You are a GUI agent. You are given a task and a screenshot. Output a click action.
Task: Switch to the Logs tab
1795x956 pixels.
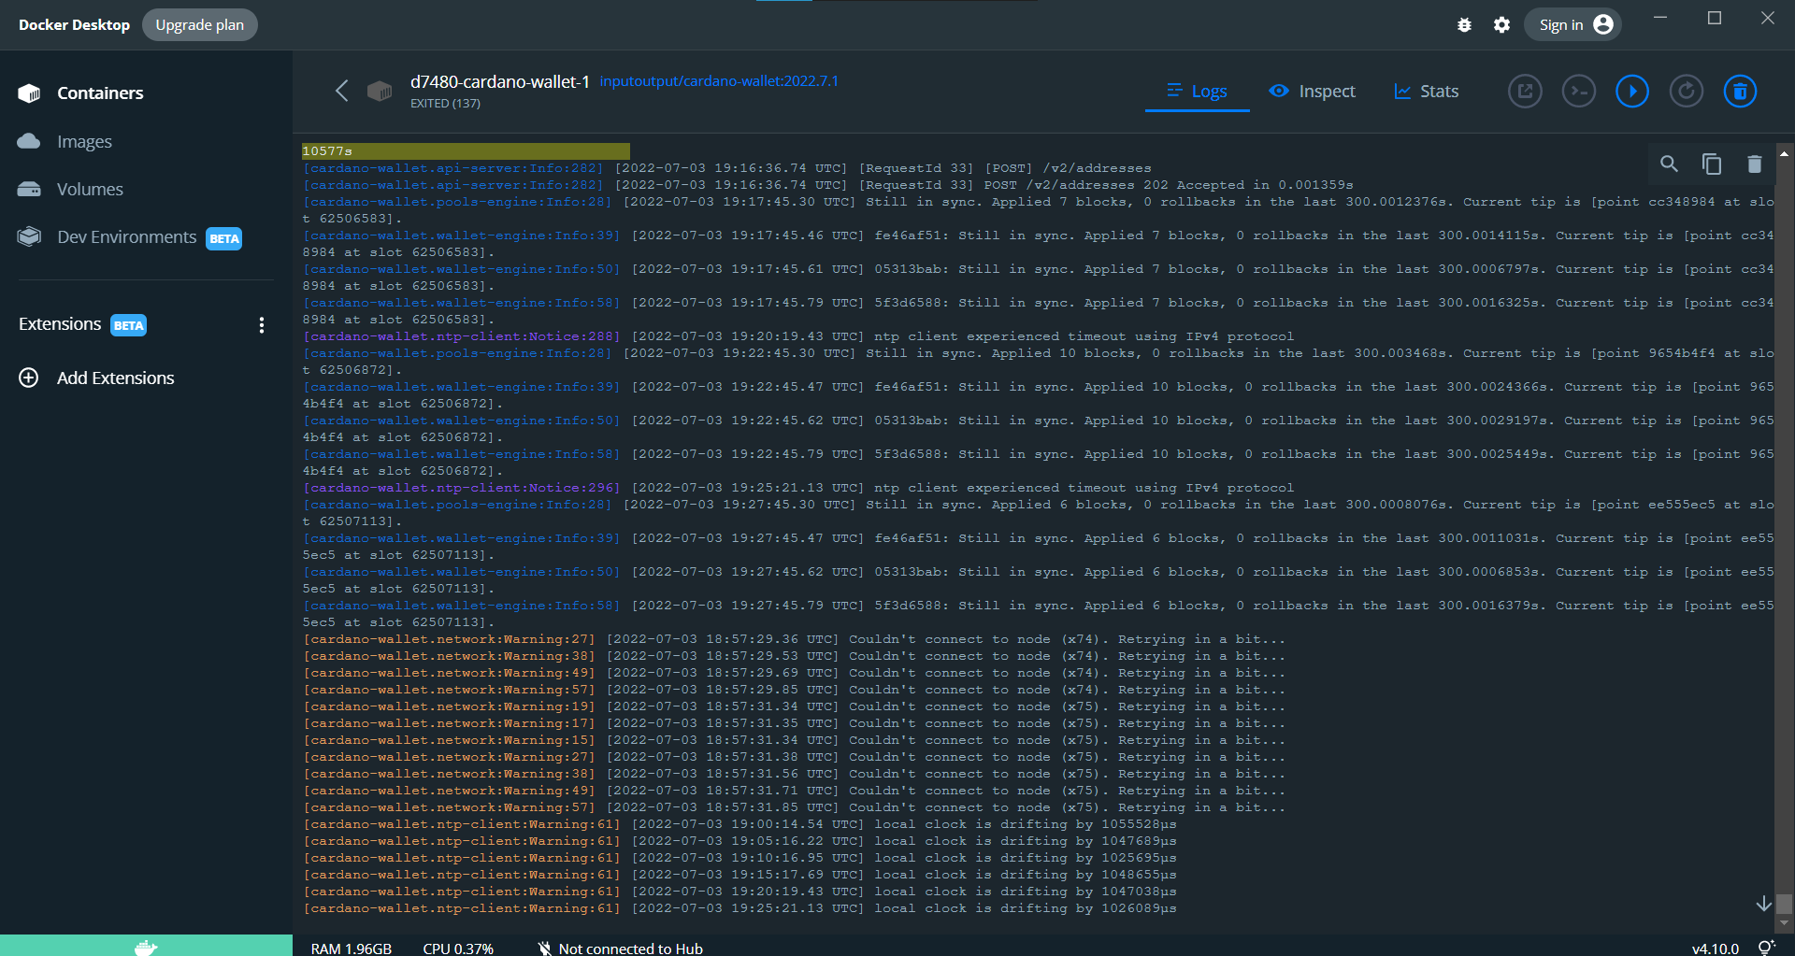click(x=1197, y=92)
